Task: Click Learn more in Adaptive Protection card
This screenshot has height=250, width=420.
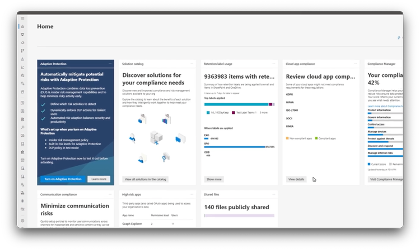Action: (99, 179)
